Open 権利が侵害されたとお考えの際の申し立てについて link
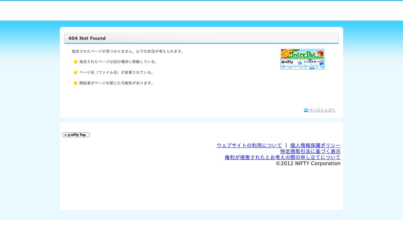Image resolution: width=403 pixels, height=226 pixels. (x=282, y=157)
